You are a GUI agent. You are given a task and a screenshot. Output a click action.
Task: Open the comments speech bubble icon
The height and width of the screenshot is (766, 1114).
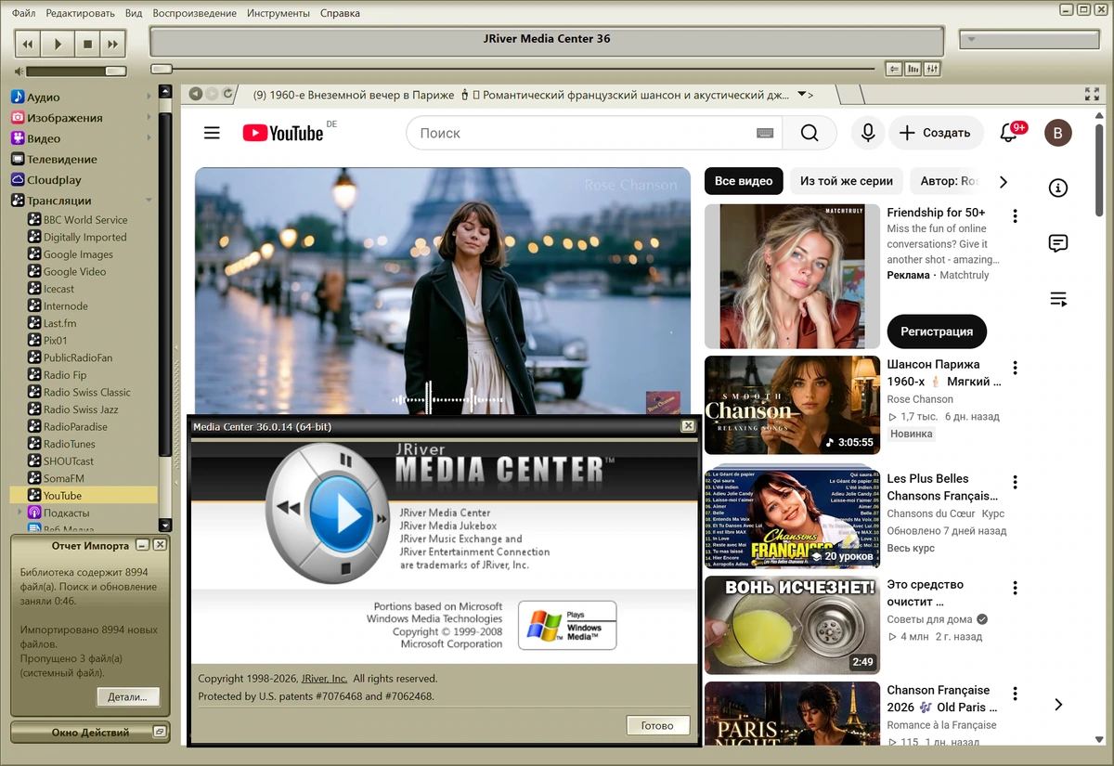[x=1057, y=243]
